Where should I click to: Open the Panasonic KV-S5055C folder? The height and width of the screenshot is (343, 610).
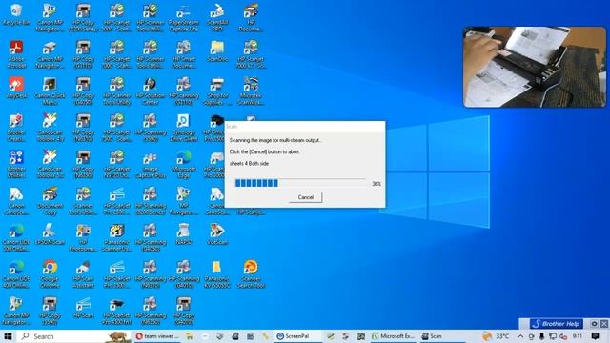pos(217,274)
